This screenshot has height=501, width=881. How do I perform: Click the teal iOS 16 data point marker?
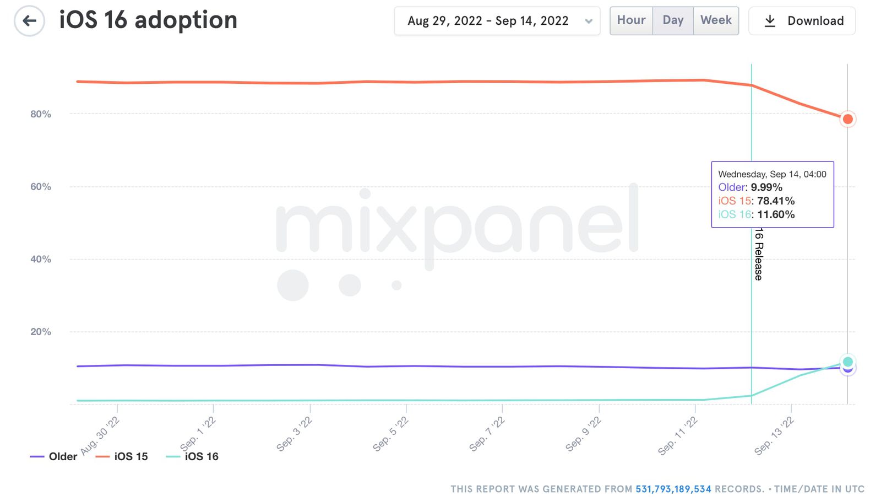pyautogui.click(x=848, y=362)
